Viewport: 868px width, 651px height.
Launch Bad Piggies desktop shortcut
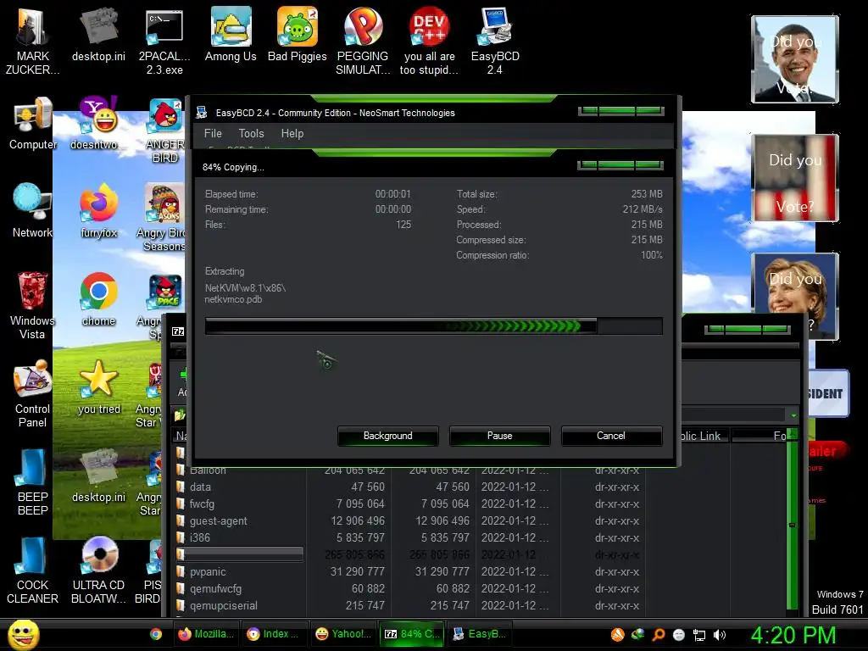pos(298,34)
